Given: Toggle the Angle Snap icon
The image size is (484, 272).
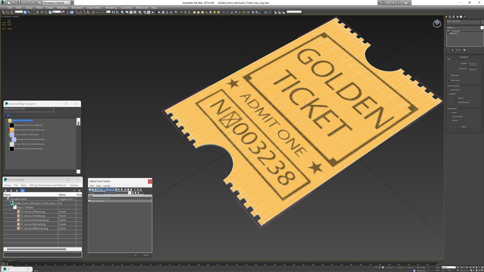Looking at the screenshot, I should point(80,12).
